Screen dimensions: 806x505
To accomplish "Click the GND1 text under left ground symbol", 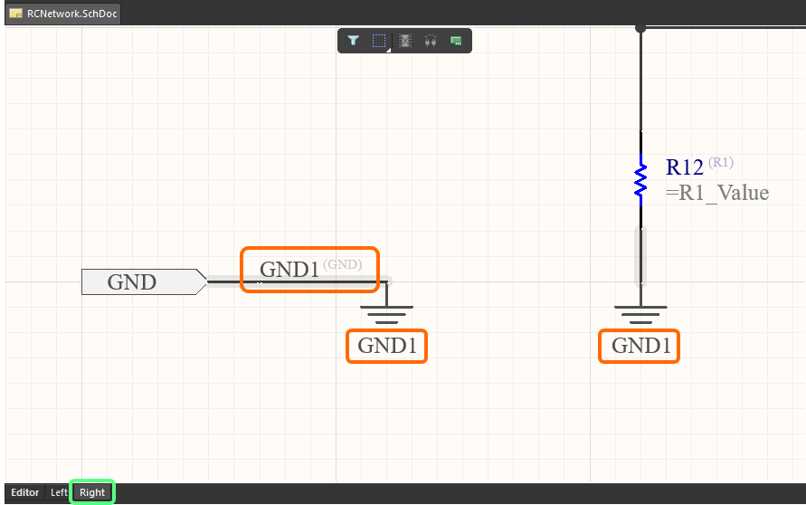I will (386, 346).
